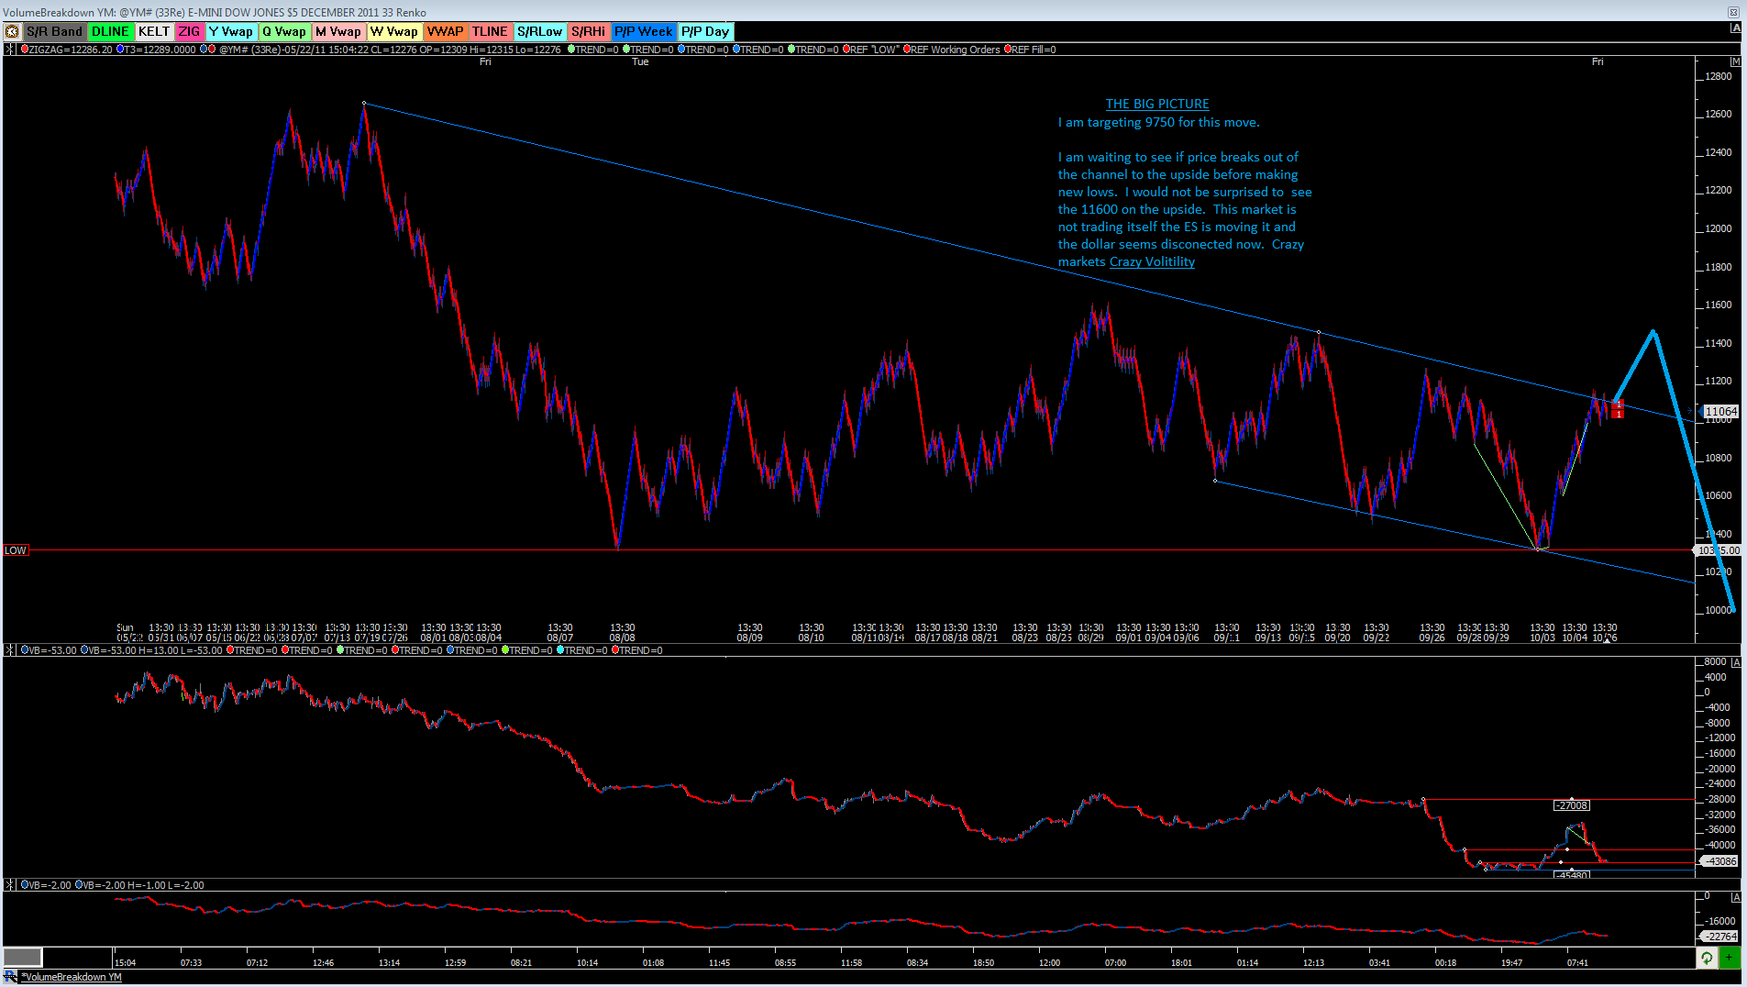Click the red ZIGZAG indicator dot

click(25, 50)
